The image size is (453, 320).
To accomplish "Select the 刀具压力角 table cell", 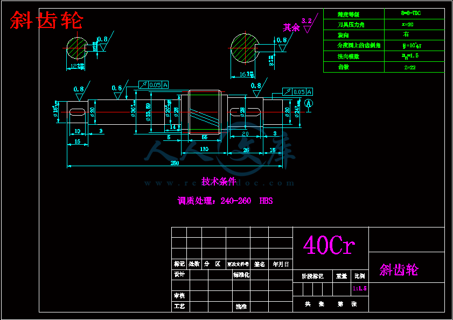I will click(353, 25).
